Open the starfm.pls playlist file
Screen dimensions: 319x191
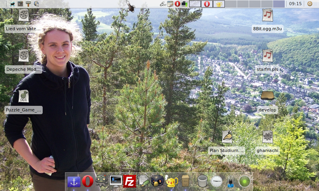coord(268,56)
